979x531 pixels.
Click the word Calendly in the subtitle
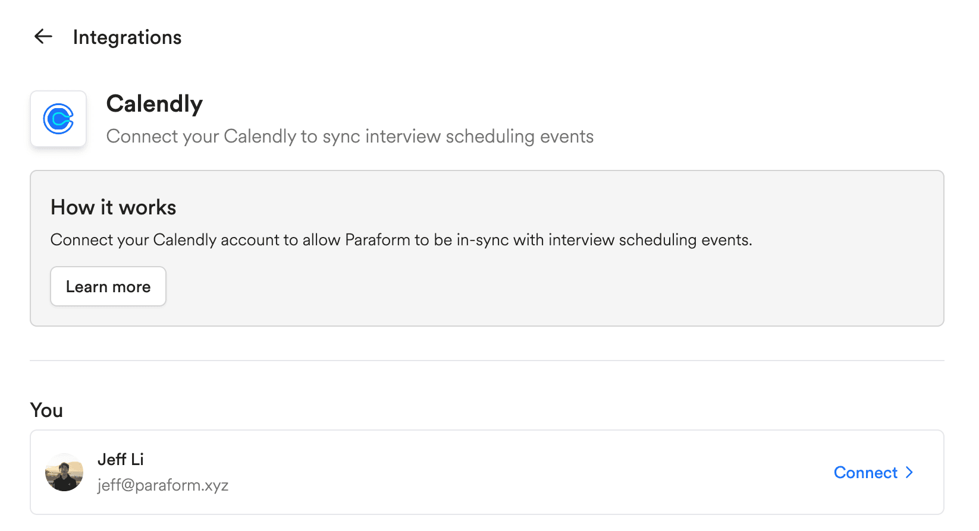point(260,137)
